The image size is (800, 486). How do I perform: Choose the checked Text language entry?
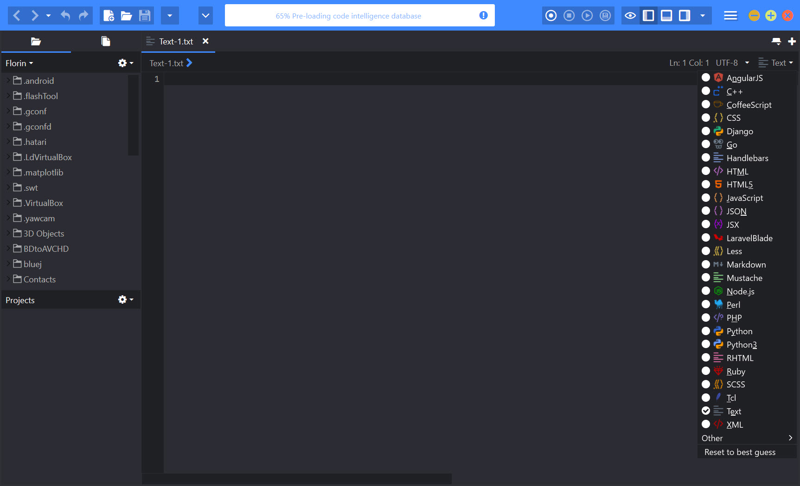[x=747, y=411]
